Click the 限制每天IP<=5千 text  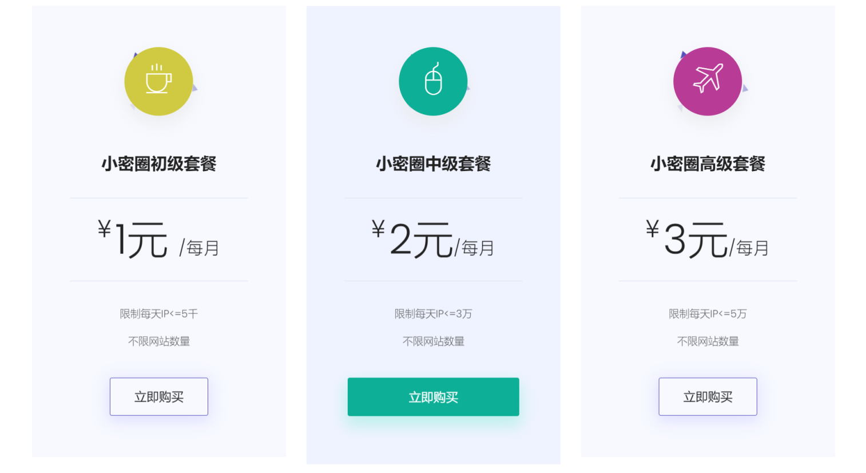pyautogui.click(x=159, y=313)
